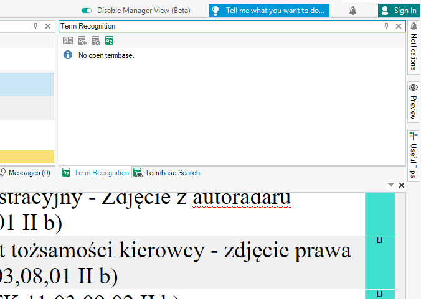Screen dimensions: 421x299
Task: Click the View term details icon
Action: tap(68, 40)
